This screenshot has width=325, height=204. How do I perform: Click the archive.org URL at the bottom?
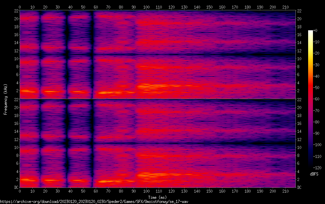(x=94, y=201)
